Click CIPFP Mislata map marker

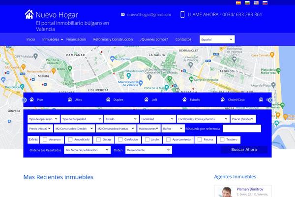click(35, 56)
